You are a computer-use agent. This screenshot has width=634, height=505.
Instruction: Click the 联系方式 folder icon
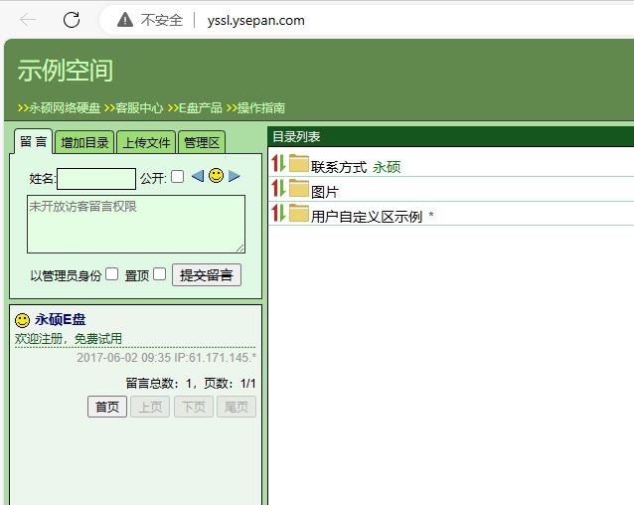coord(299,163)
